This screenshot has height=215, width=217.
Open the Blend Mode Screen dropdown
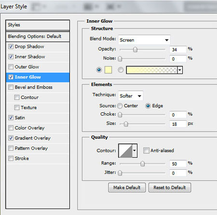[x=144, y=40]
